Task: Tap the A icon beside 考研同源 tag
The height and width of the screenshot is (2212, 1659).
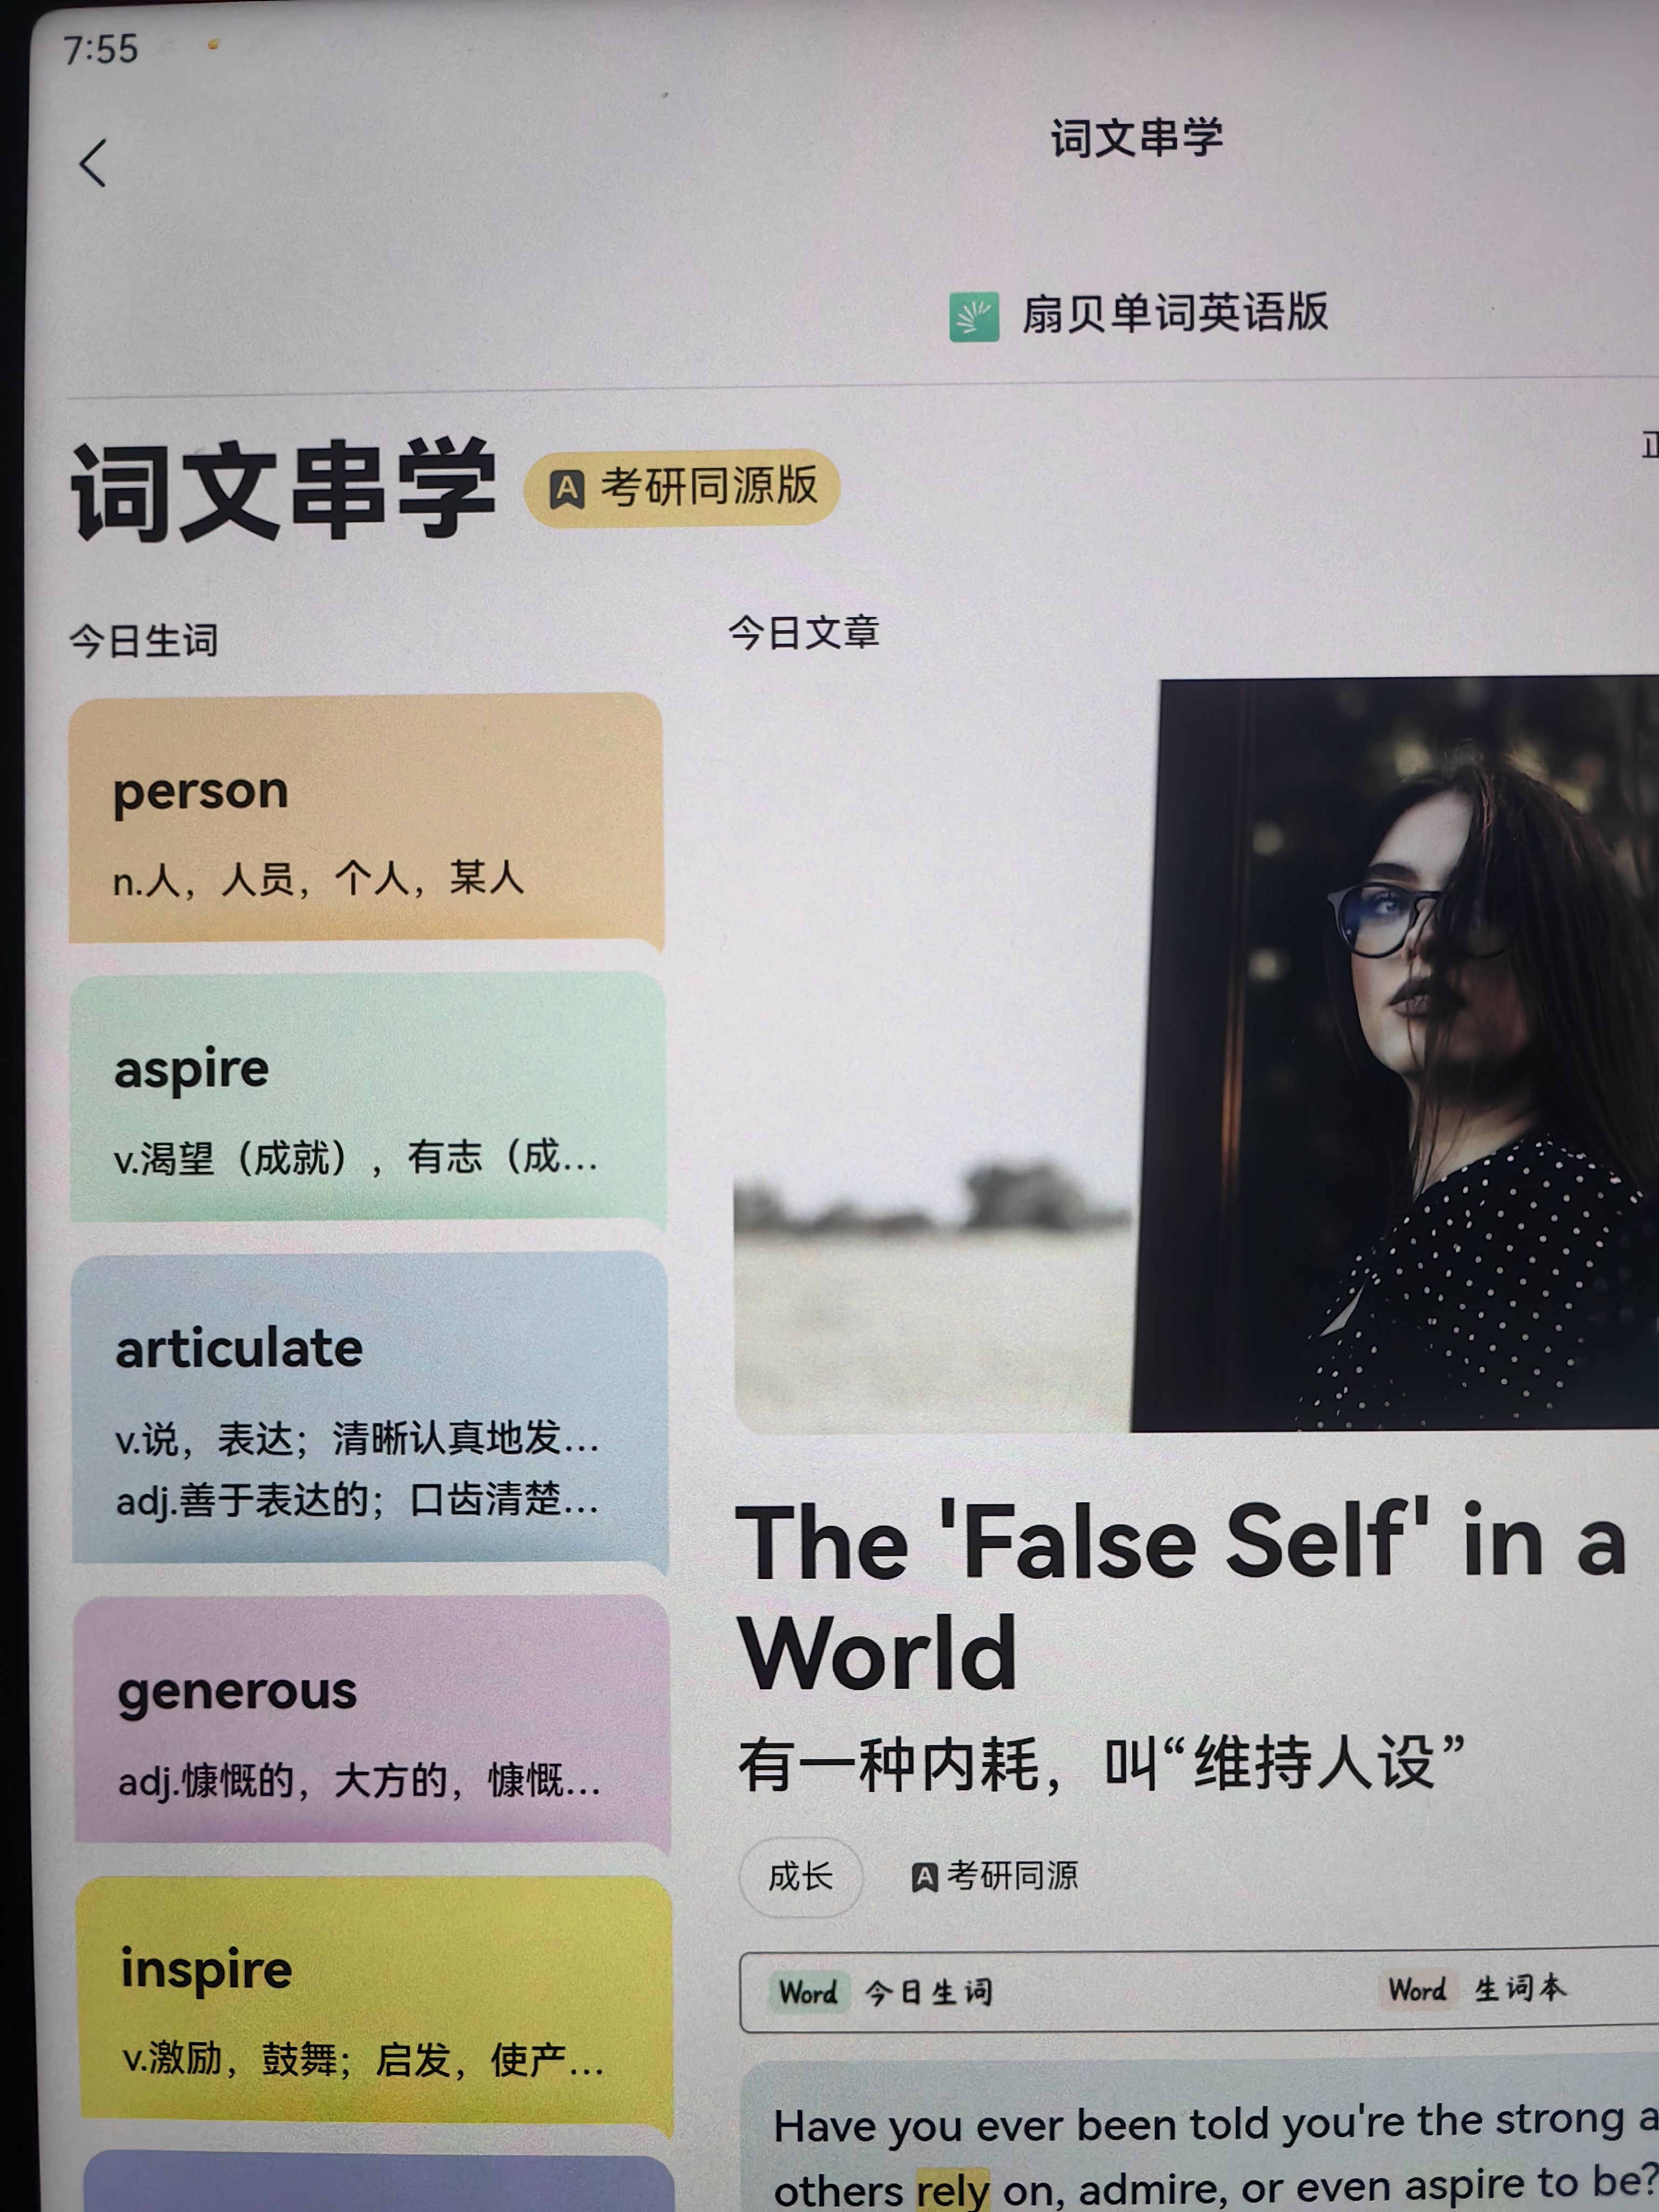Action: tap(924, 1877)
